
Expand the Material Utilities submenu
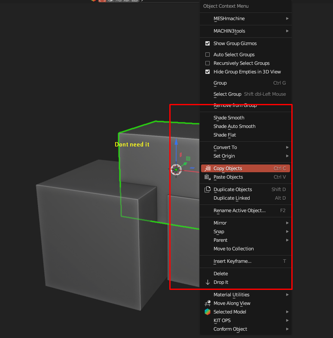246,295
